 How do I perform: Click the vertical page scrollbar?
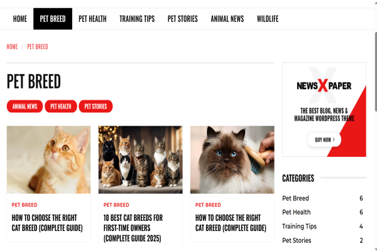[x=375, y=72]
